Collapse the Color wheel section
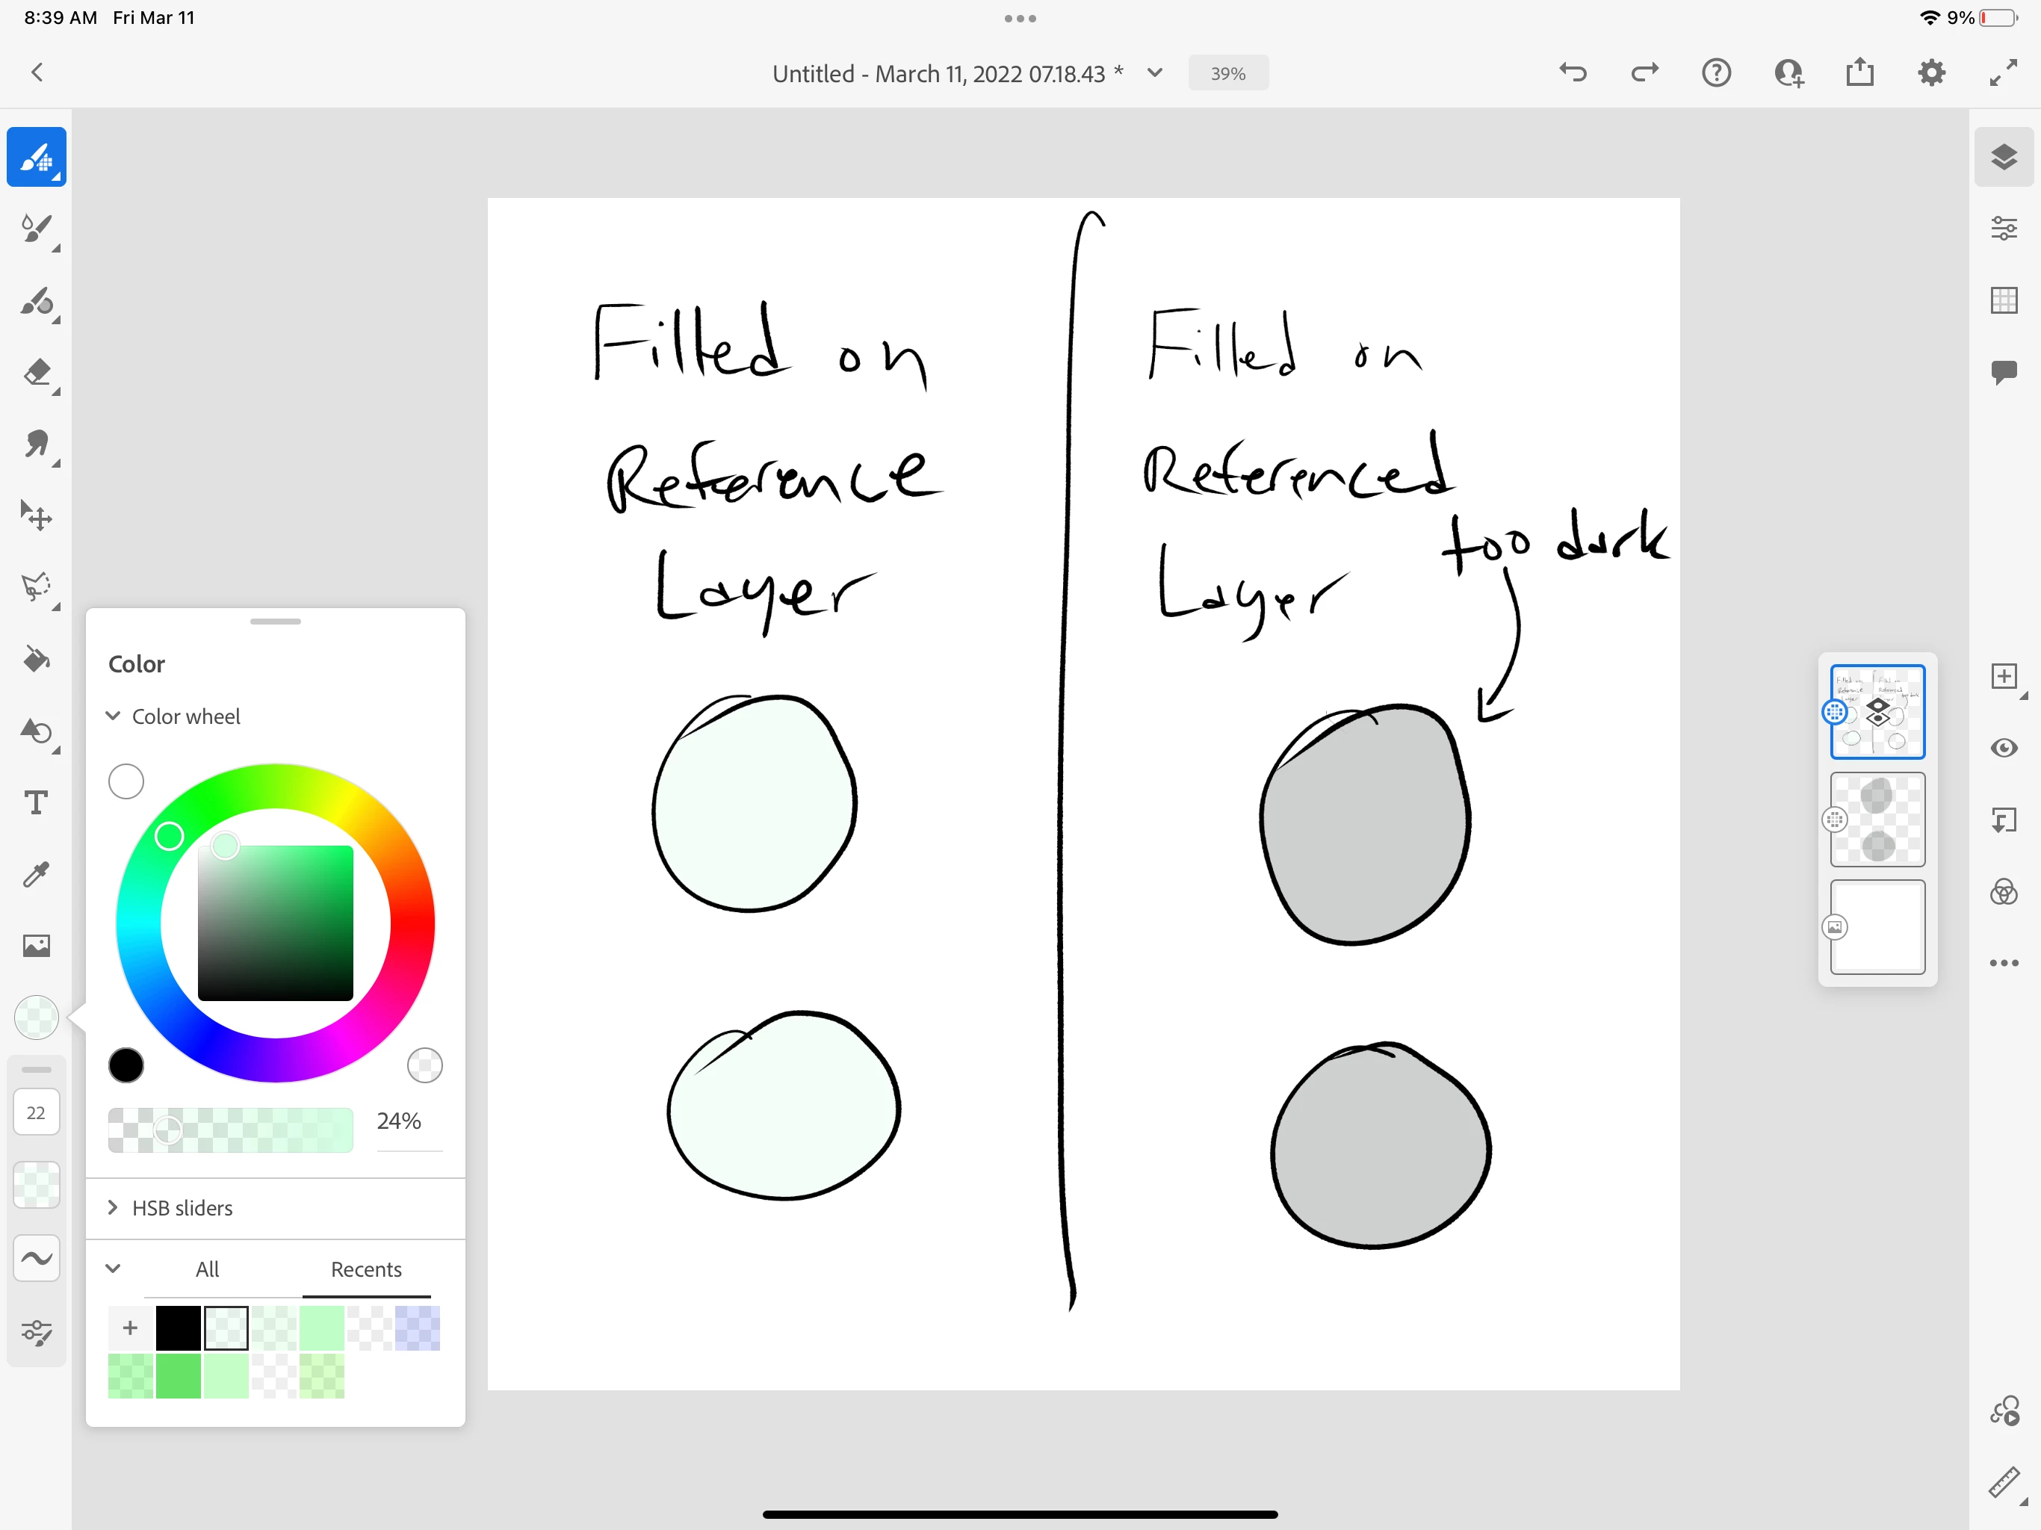 (x=114, y=716)
